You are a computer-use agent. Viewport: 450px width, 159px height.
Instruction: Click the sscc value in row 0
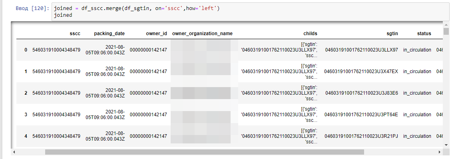pyautogui.click(x=56, y=50)
